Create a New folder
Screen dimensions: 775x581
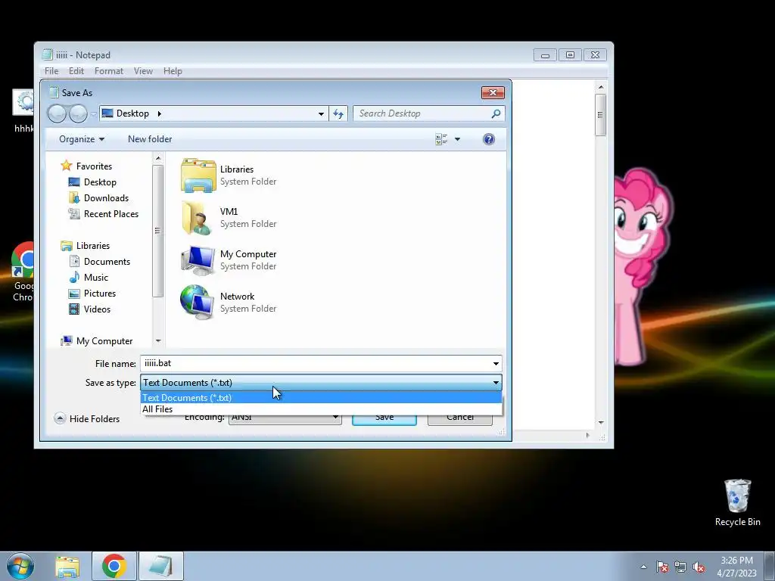pos(150,139)
